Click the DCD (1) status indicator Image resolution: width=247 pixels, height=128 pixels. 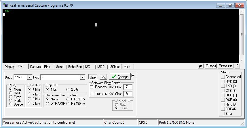pyautogui.click(x=223, y=95)
